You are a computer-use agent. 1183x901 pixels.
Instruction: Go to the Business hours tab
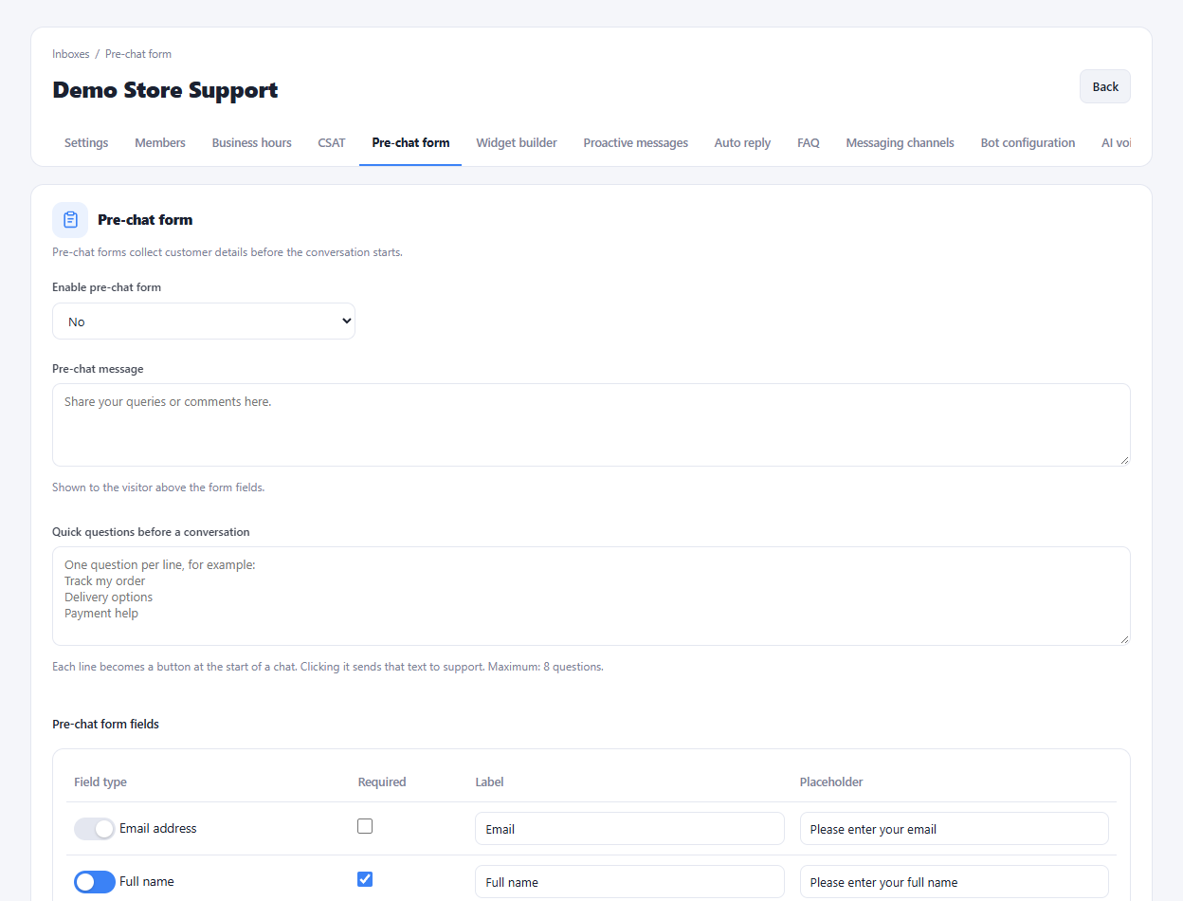(252, 143)
